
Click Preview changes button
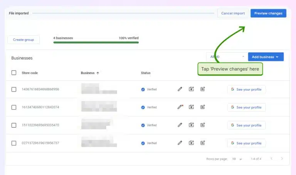pos(268,13)
